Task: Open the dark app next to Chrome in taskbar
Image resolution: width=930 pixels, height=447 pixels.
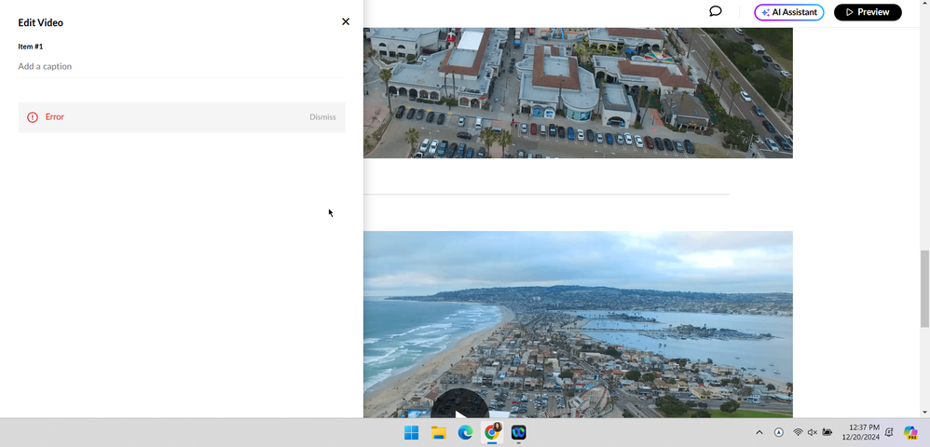Action: pyautogui.click(x=519, y=433)
